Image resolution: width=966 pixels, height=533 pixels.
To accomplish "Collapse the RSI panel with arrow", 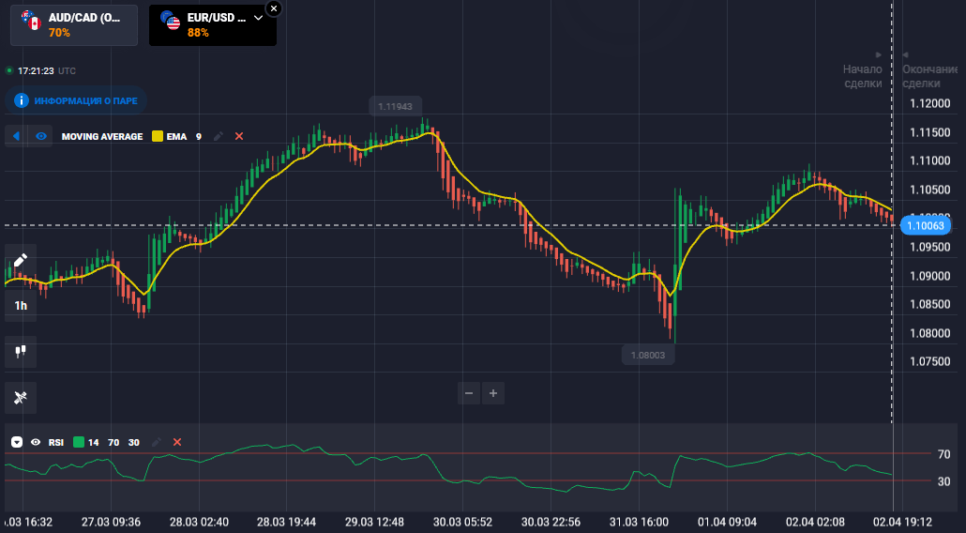I will coord(17,442).
